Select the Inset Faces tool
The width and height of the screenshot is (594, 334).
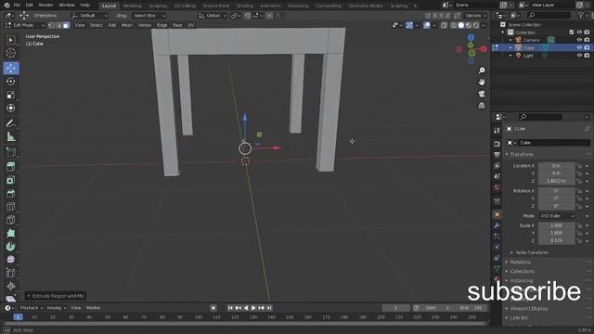[x=10, y=180]
